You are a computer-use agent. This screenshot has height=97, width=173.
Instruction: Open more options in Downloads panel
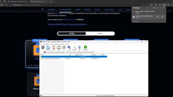[160, 8]
